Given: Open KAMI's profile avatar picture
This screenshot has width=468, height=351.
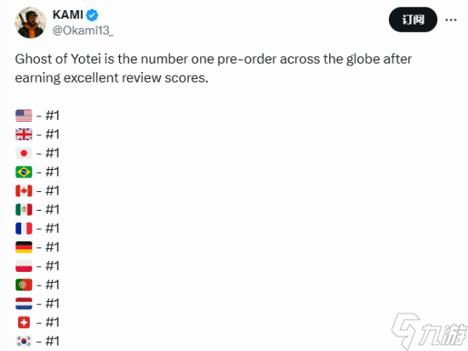Looking at the screenshot, I should tap(31, 23).
